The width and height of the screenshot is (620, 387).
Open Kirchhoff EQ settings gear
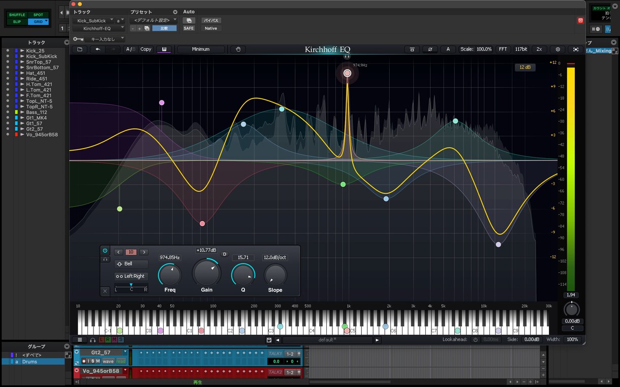[557, 49]
